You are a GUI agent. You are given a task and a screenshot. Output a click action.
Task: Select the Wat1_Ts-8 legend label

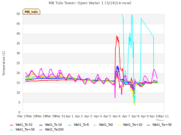click(x=81, y=125)
